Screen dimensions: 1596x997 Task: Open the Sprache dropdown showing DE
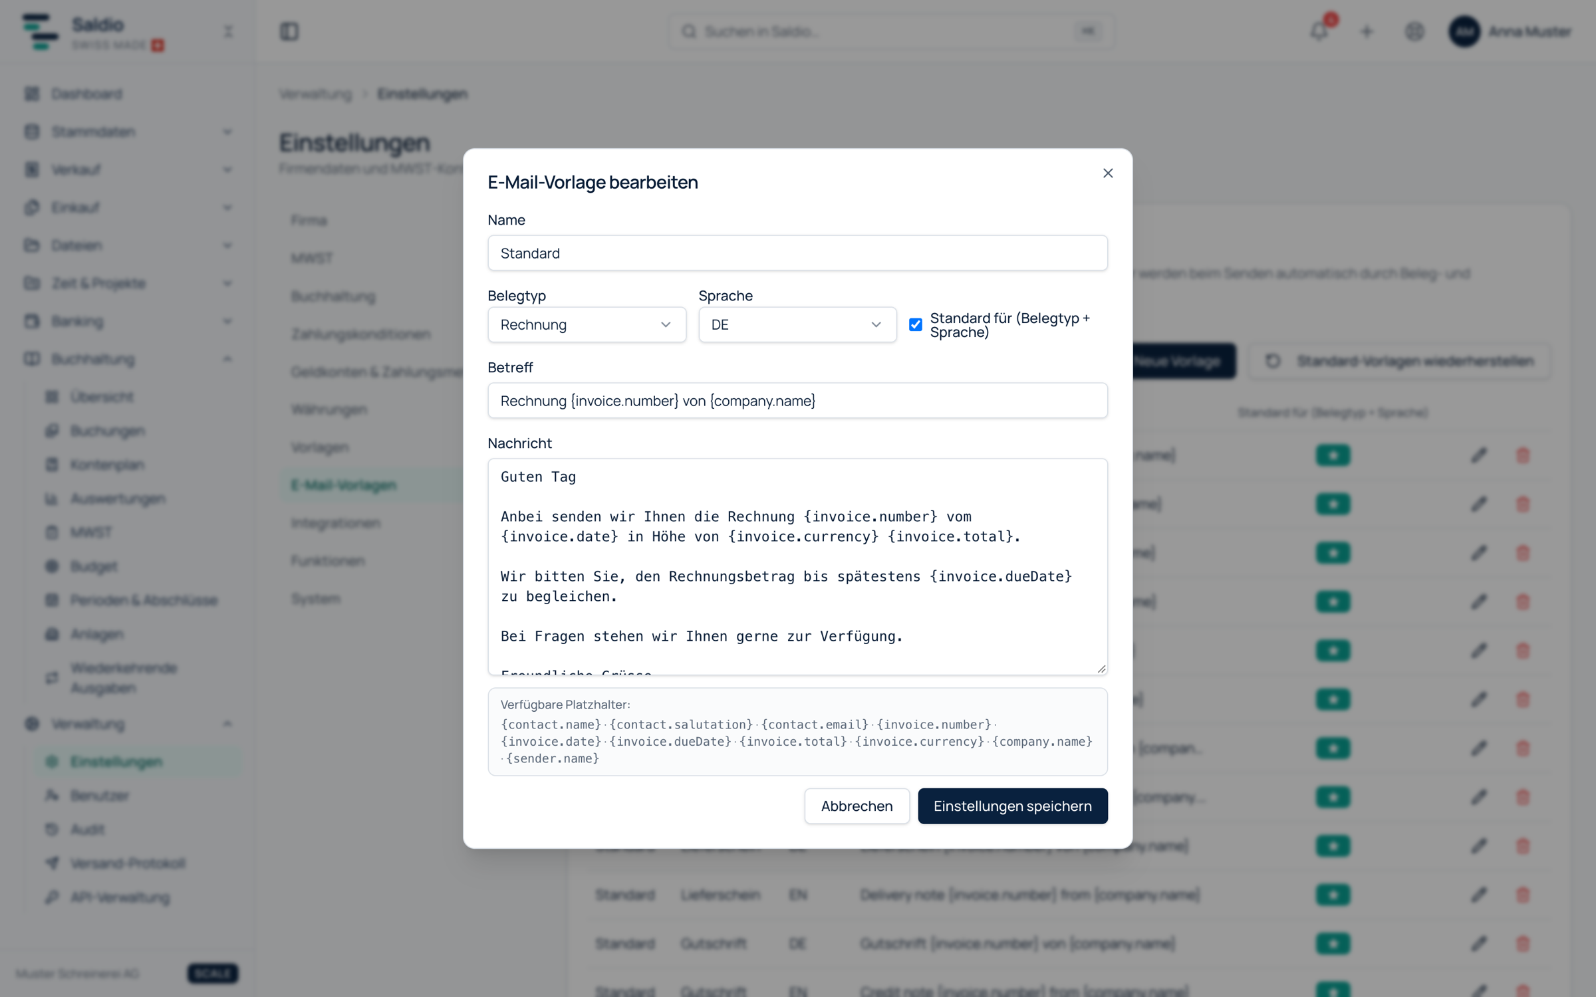(x=797, y=324)
